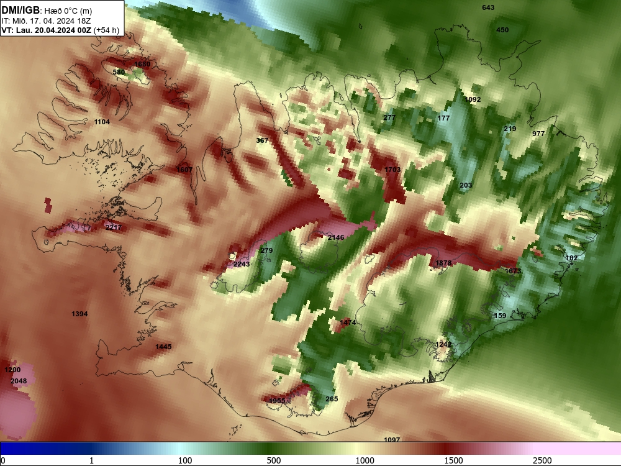Click the map value 977
The height and width of the screenshot is (466, 621).
pos(538,134)
